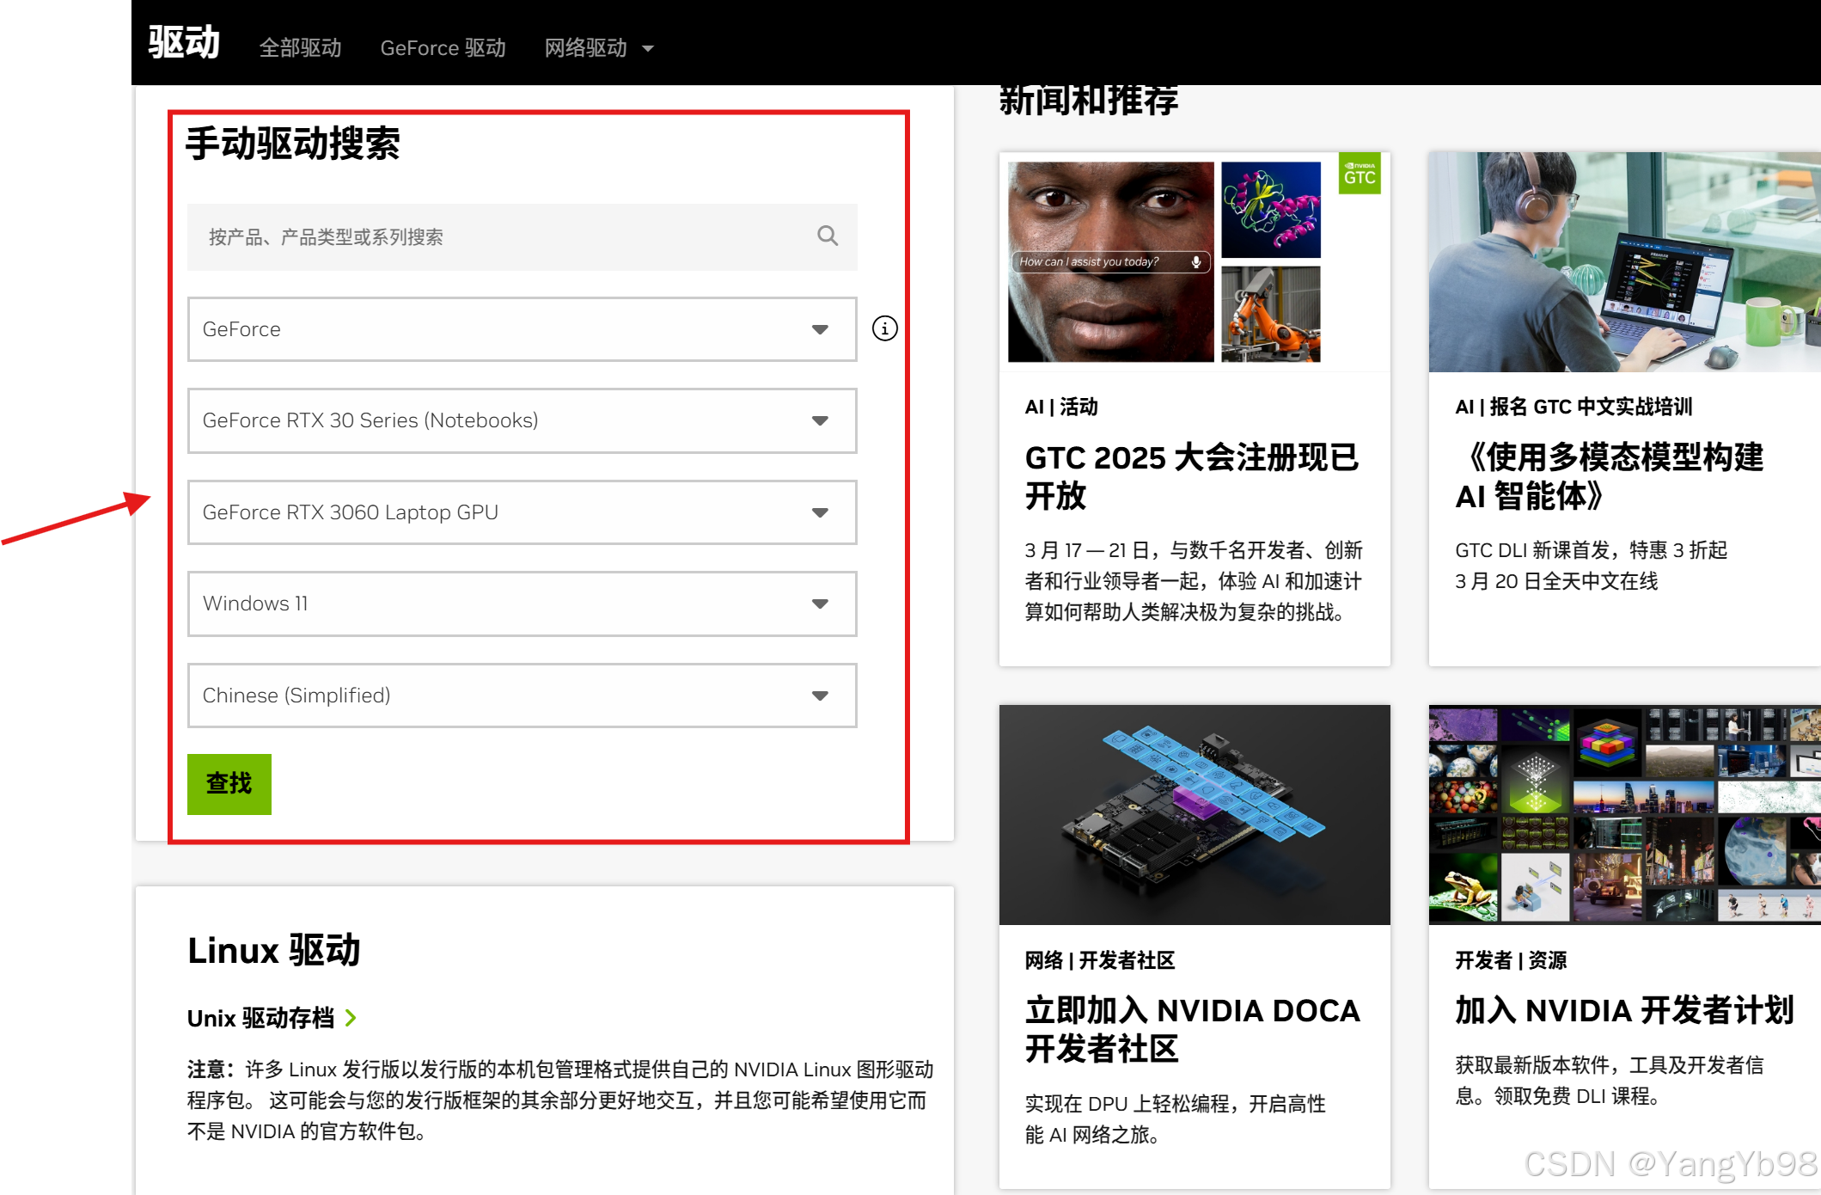Open the Chinese (Simplified) language dropdown

point(522,696)
